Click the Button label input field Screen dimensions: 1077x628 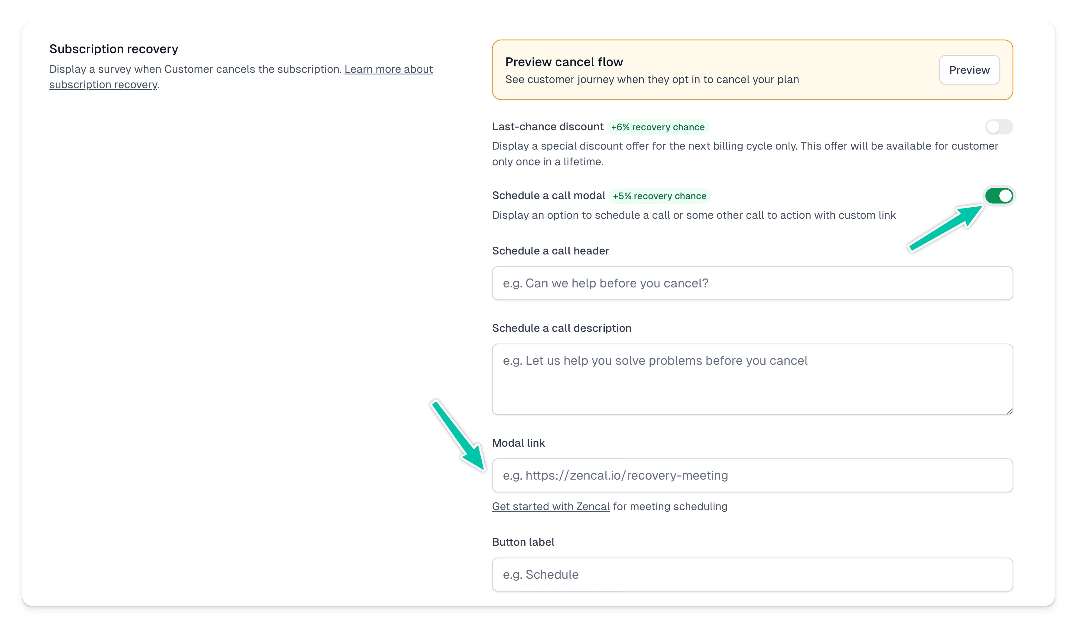coord(752,574)
